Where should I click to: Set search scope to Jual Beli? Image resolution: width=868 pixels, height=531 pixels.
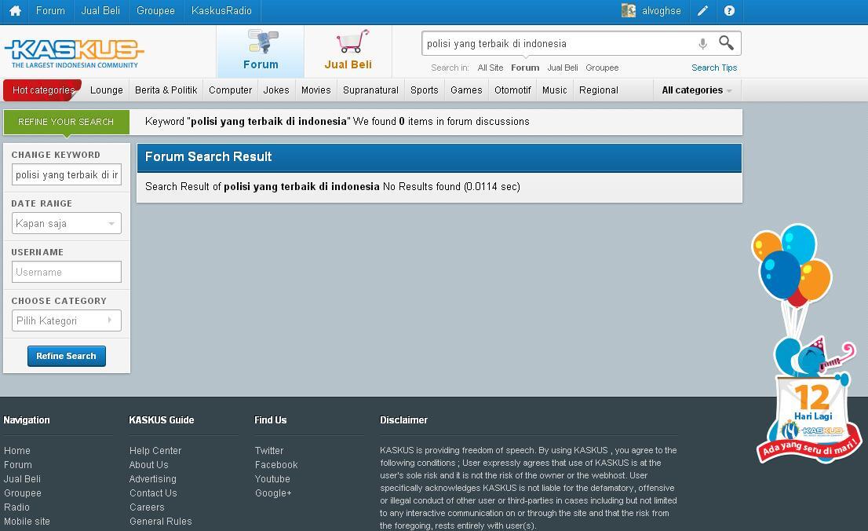(563, 68)
